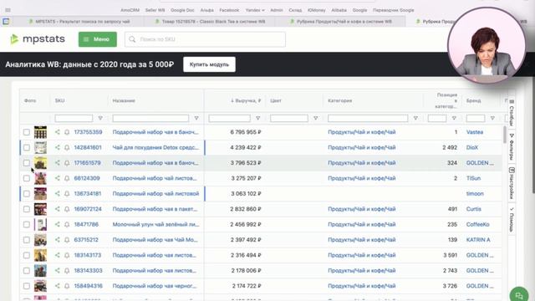Set alert bell for SKU 183143173
The width and height of the screenshot is (535, 301).
click(67, 255)
